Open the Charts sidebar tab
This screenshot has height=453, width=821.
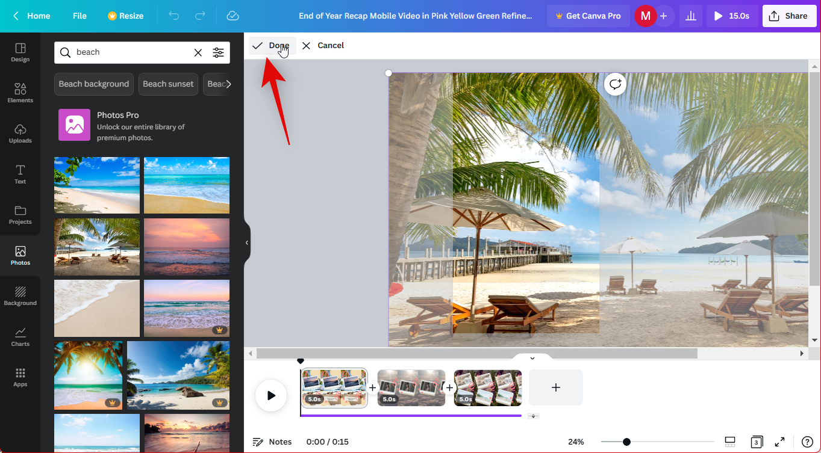pyautogui.click(x=20, y=337)
